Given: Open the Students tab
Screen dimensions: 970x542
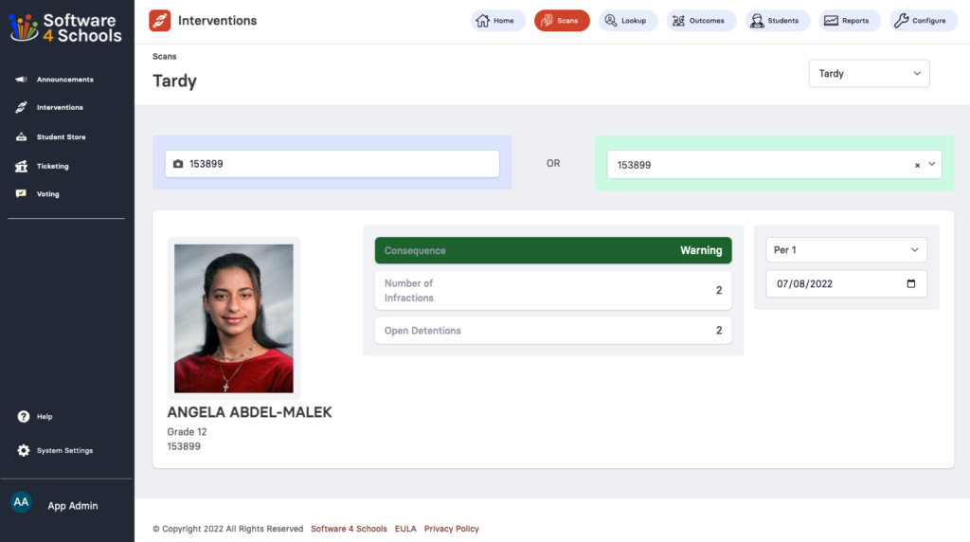Looking at the screenshot, I should 777,21.
